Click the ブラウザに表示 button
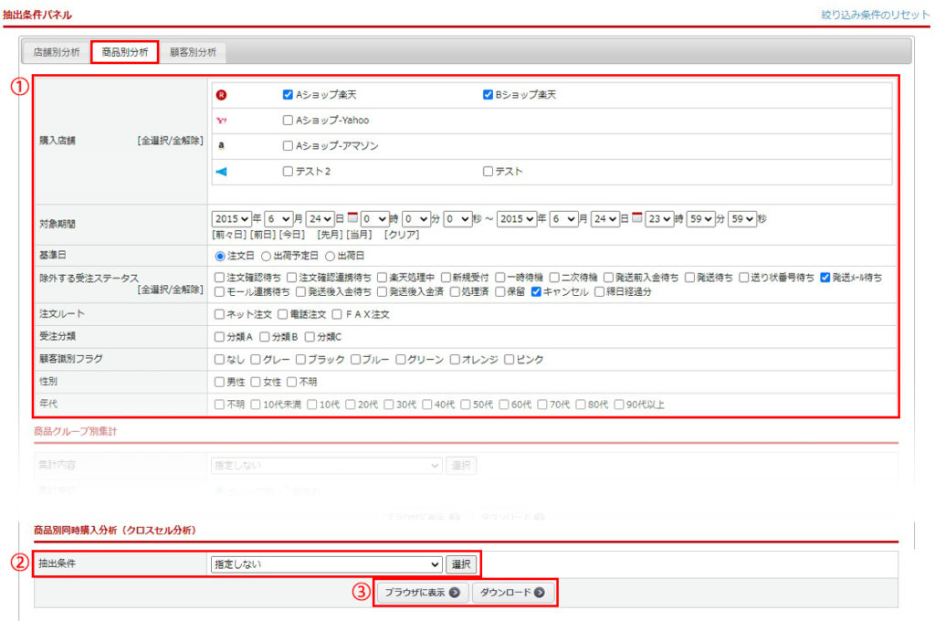 [x=422, y=593]
